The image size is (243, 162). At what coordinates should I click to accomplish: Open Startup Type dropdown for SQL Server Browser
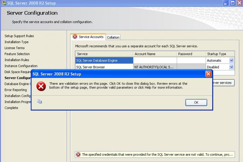[231, 67]
